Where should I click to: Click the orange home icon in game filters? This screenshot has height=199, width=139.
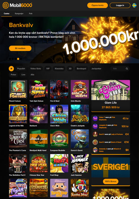click(11, 68)
